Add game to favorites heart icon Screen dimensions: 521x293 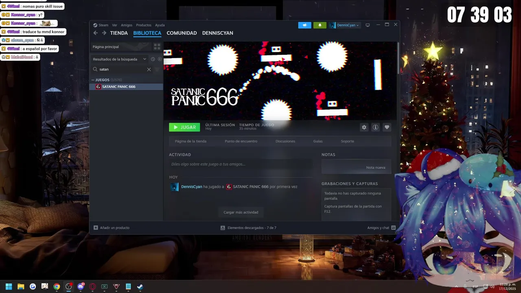(387, 127)
